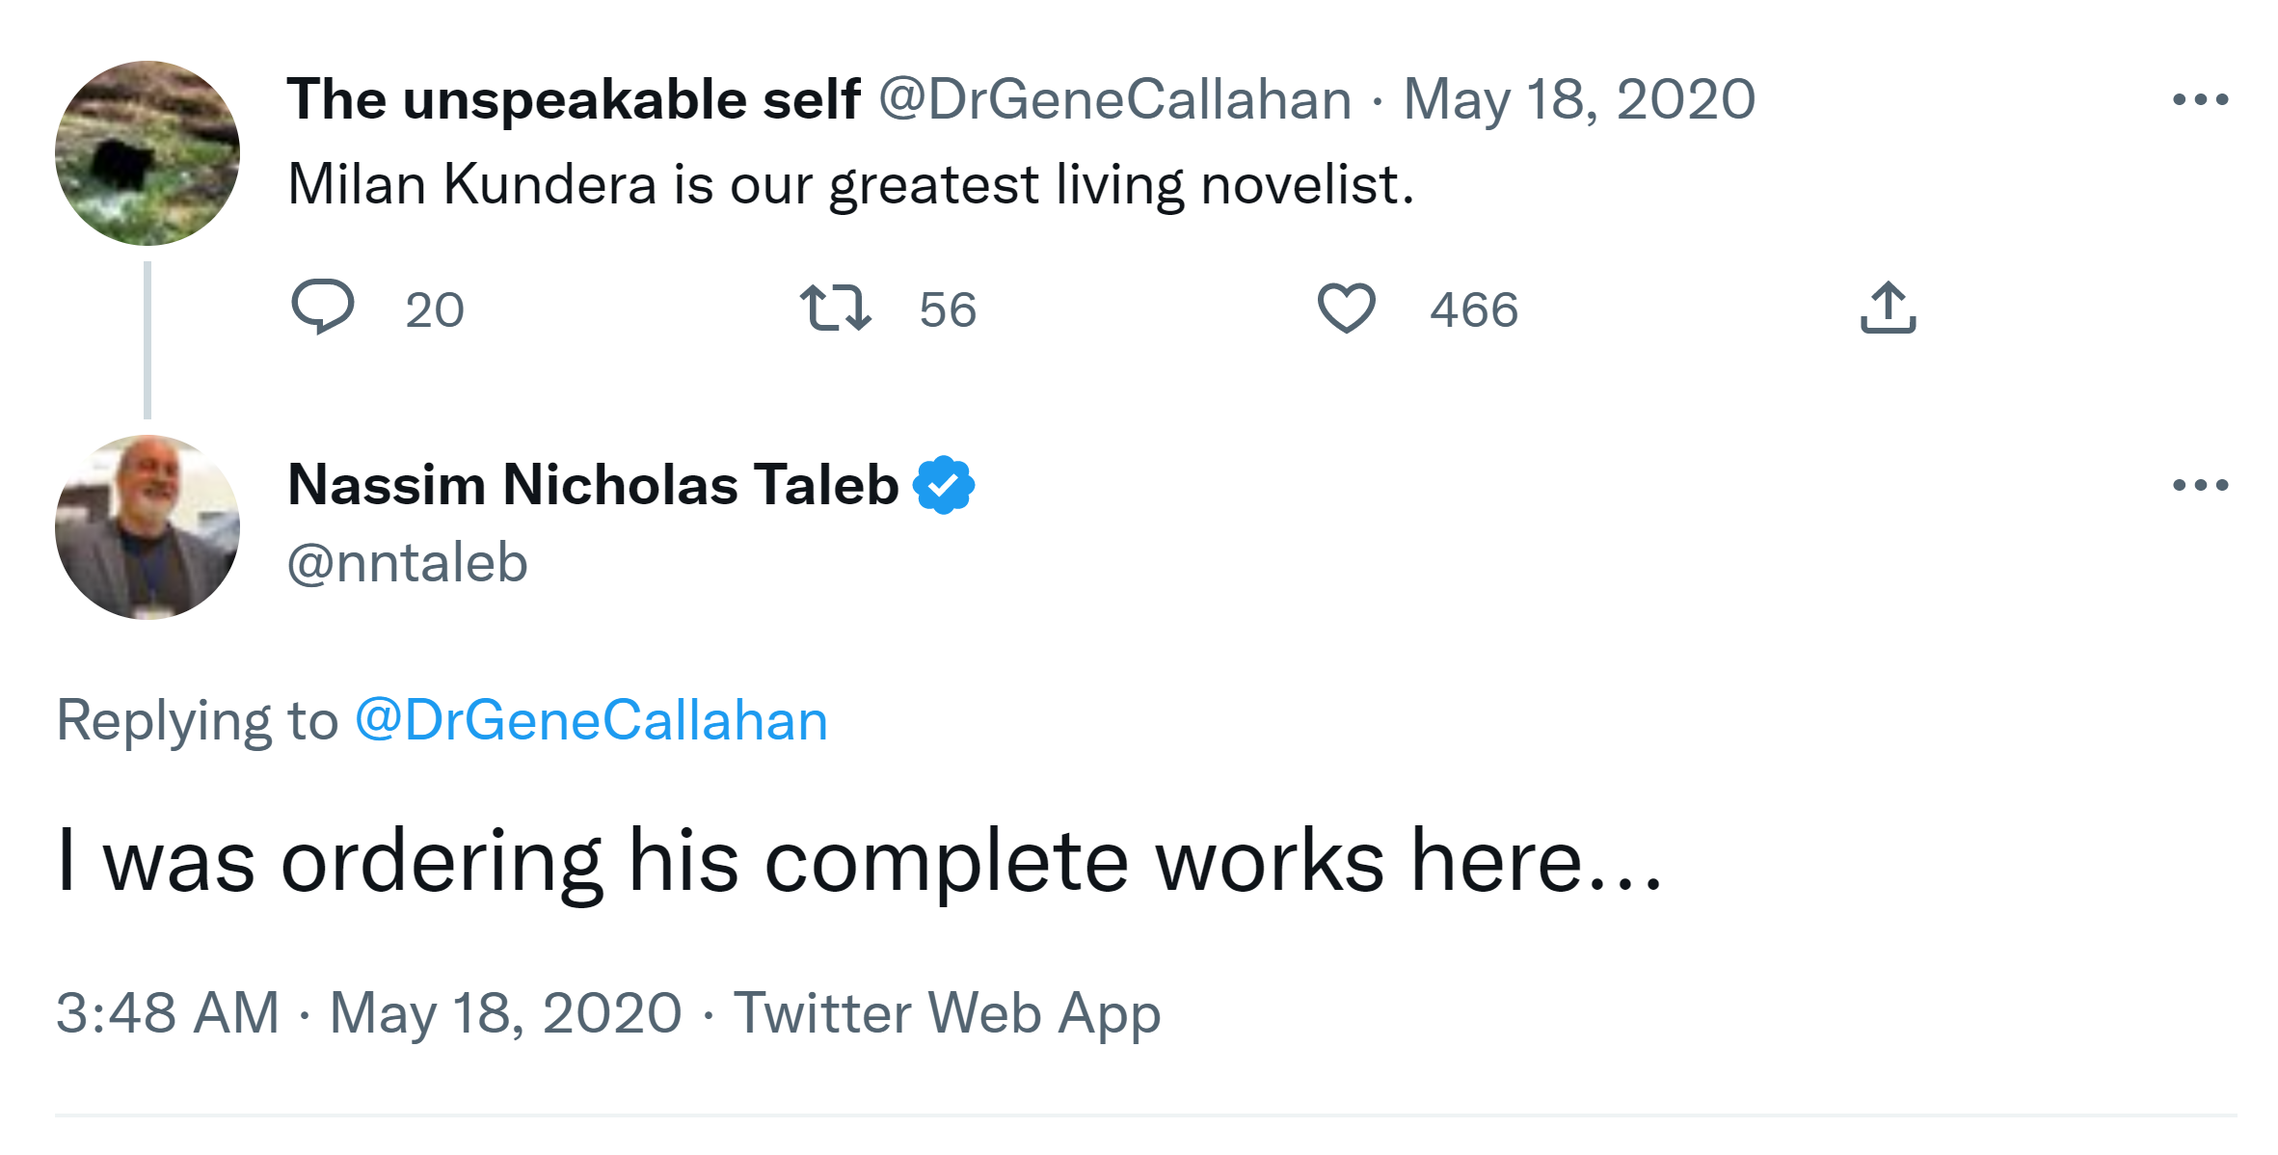Click the @DrGeneCallahan handle in tweet header
This screenshot has width=2278, height=1155.
1114,99
